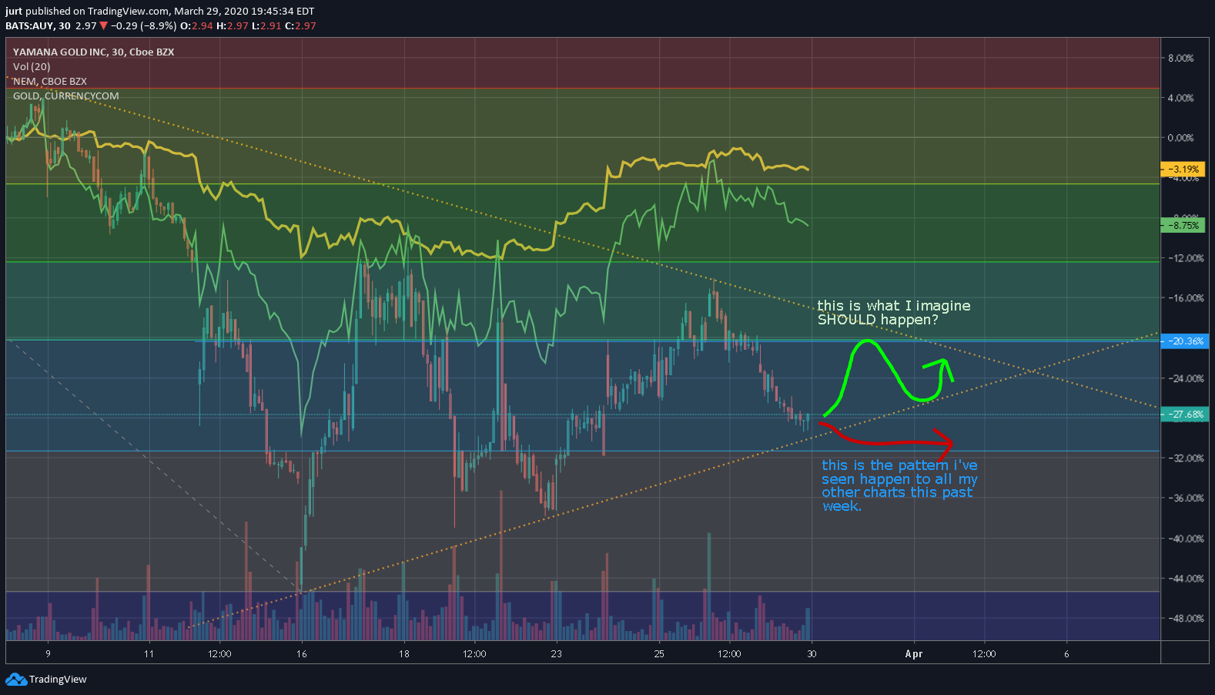Click date 16 on time axis
The width and height of the screenshot is (1215, 695).
pos(302,653)
